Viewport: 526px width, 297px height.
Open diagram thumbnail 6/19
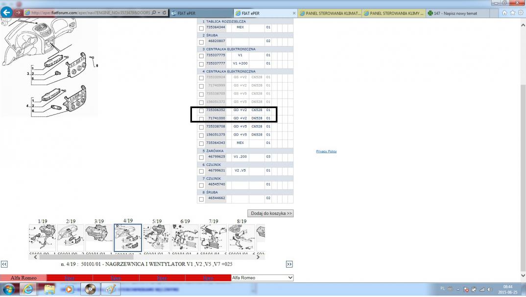pos(185,238)
